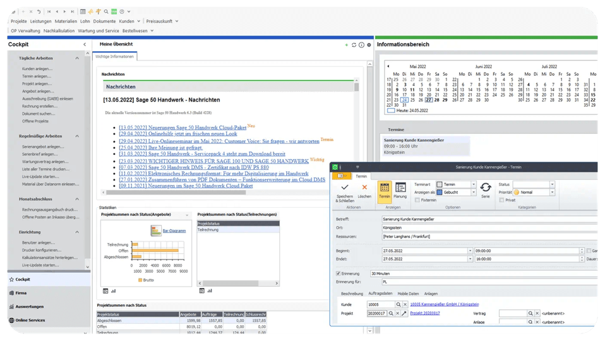
Task: Open the Auswertungen section in sidebar
Action: coord(29,307)
